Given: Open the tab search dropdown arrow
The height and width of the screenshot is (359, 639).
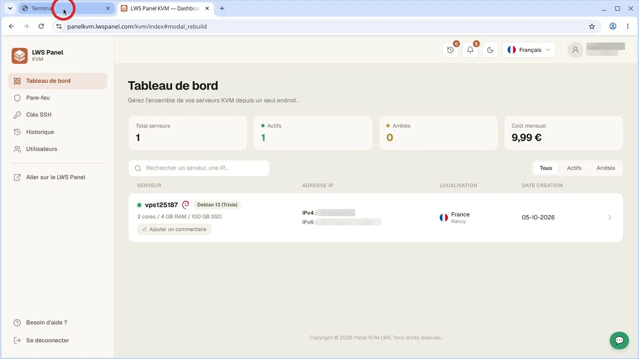Looking at the screenshot, I should [x=9, y=8].
